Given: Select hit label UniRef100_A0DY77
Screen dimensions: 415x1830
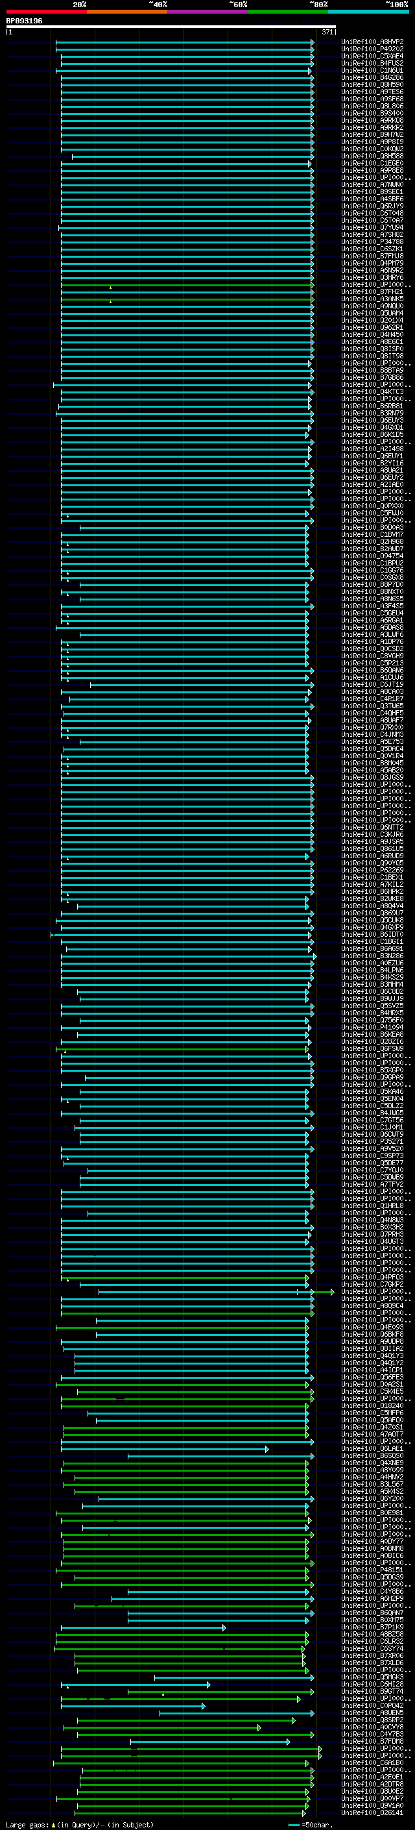Looking at the screenshot, I should click(372, 1542).
